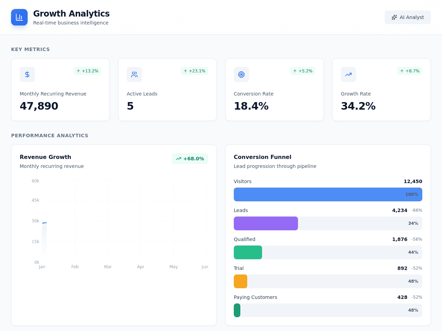The image size is (442, 331).
Task: Click the green Qualified funnel bar
Action: [248, 252]
